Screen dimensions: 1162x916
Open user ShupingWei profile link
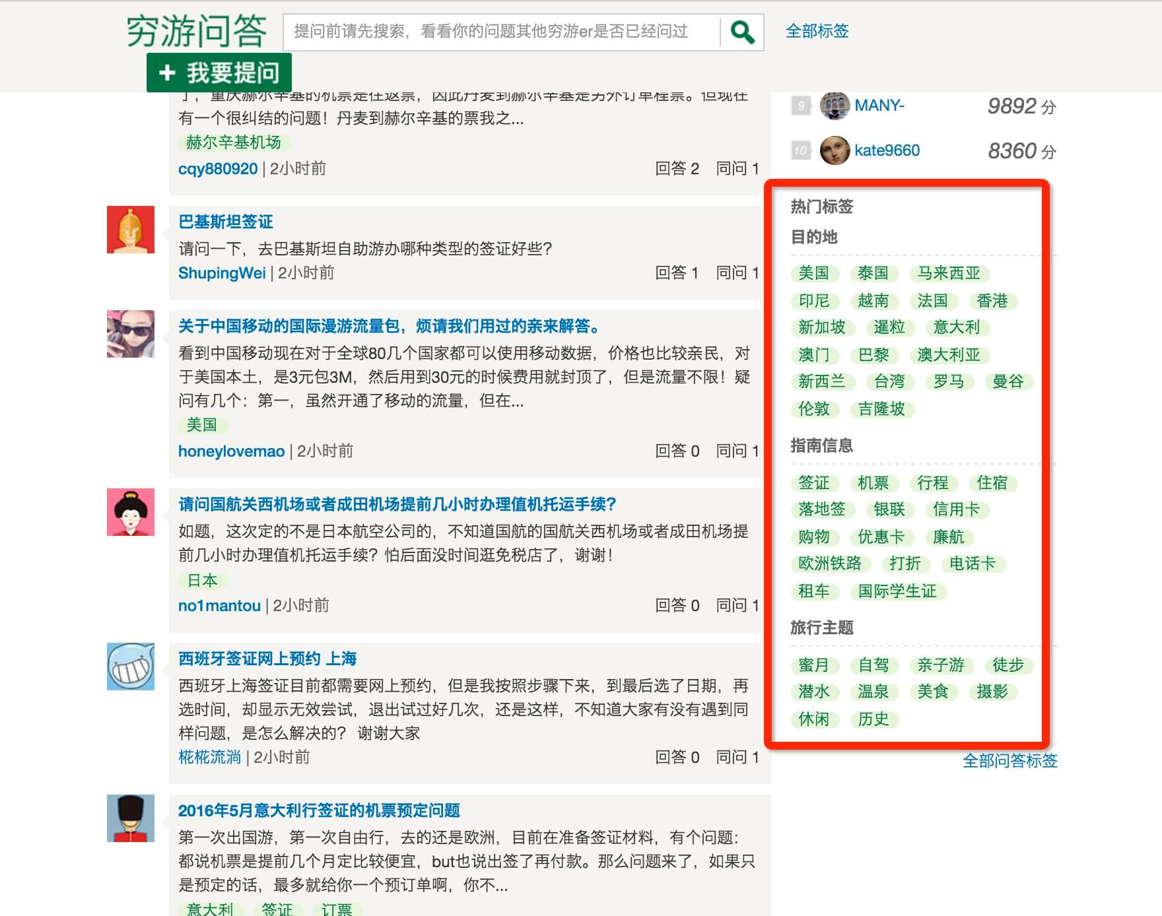pyautogui.click(x=222, y=273)
